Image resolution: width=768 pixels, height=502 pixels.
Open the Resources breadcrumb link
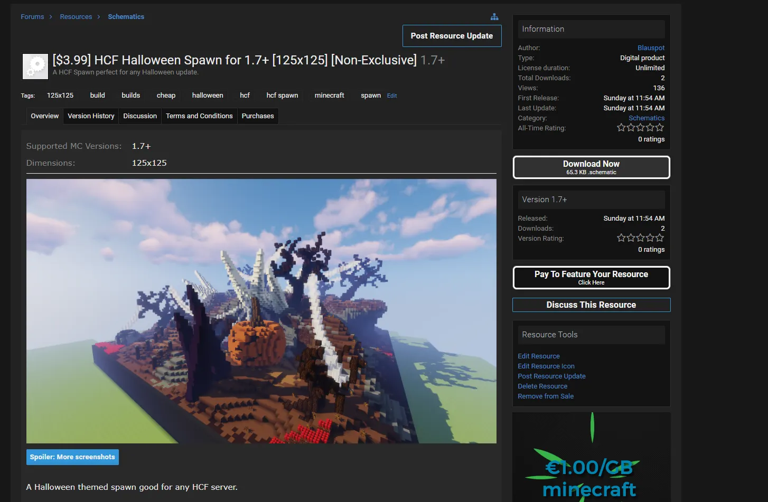pos(76,17)
